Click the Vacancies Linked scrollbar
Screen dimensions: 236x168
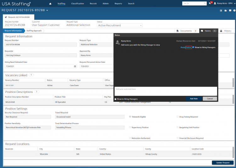(x=233, y=82)
